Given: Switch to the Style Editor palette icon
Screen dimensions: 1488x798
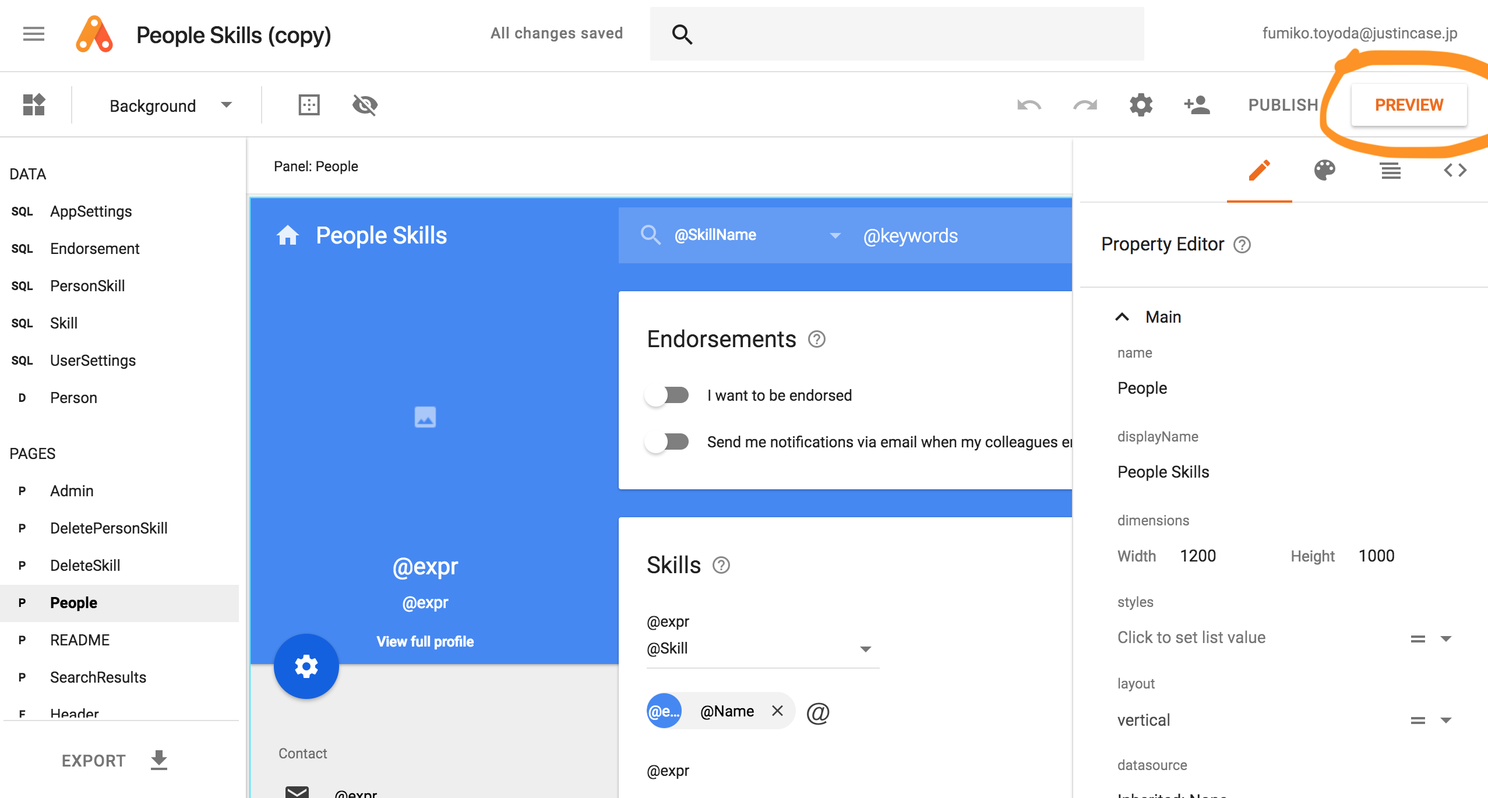Looking at the screenshot, I should 1324,171.
